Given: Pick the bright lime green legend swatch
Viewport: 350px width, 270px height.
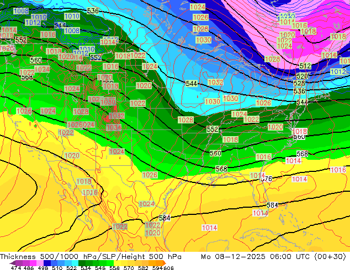Looking at the screenshot, I should 110,263.
